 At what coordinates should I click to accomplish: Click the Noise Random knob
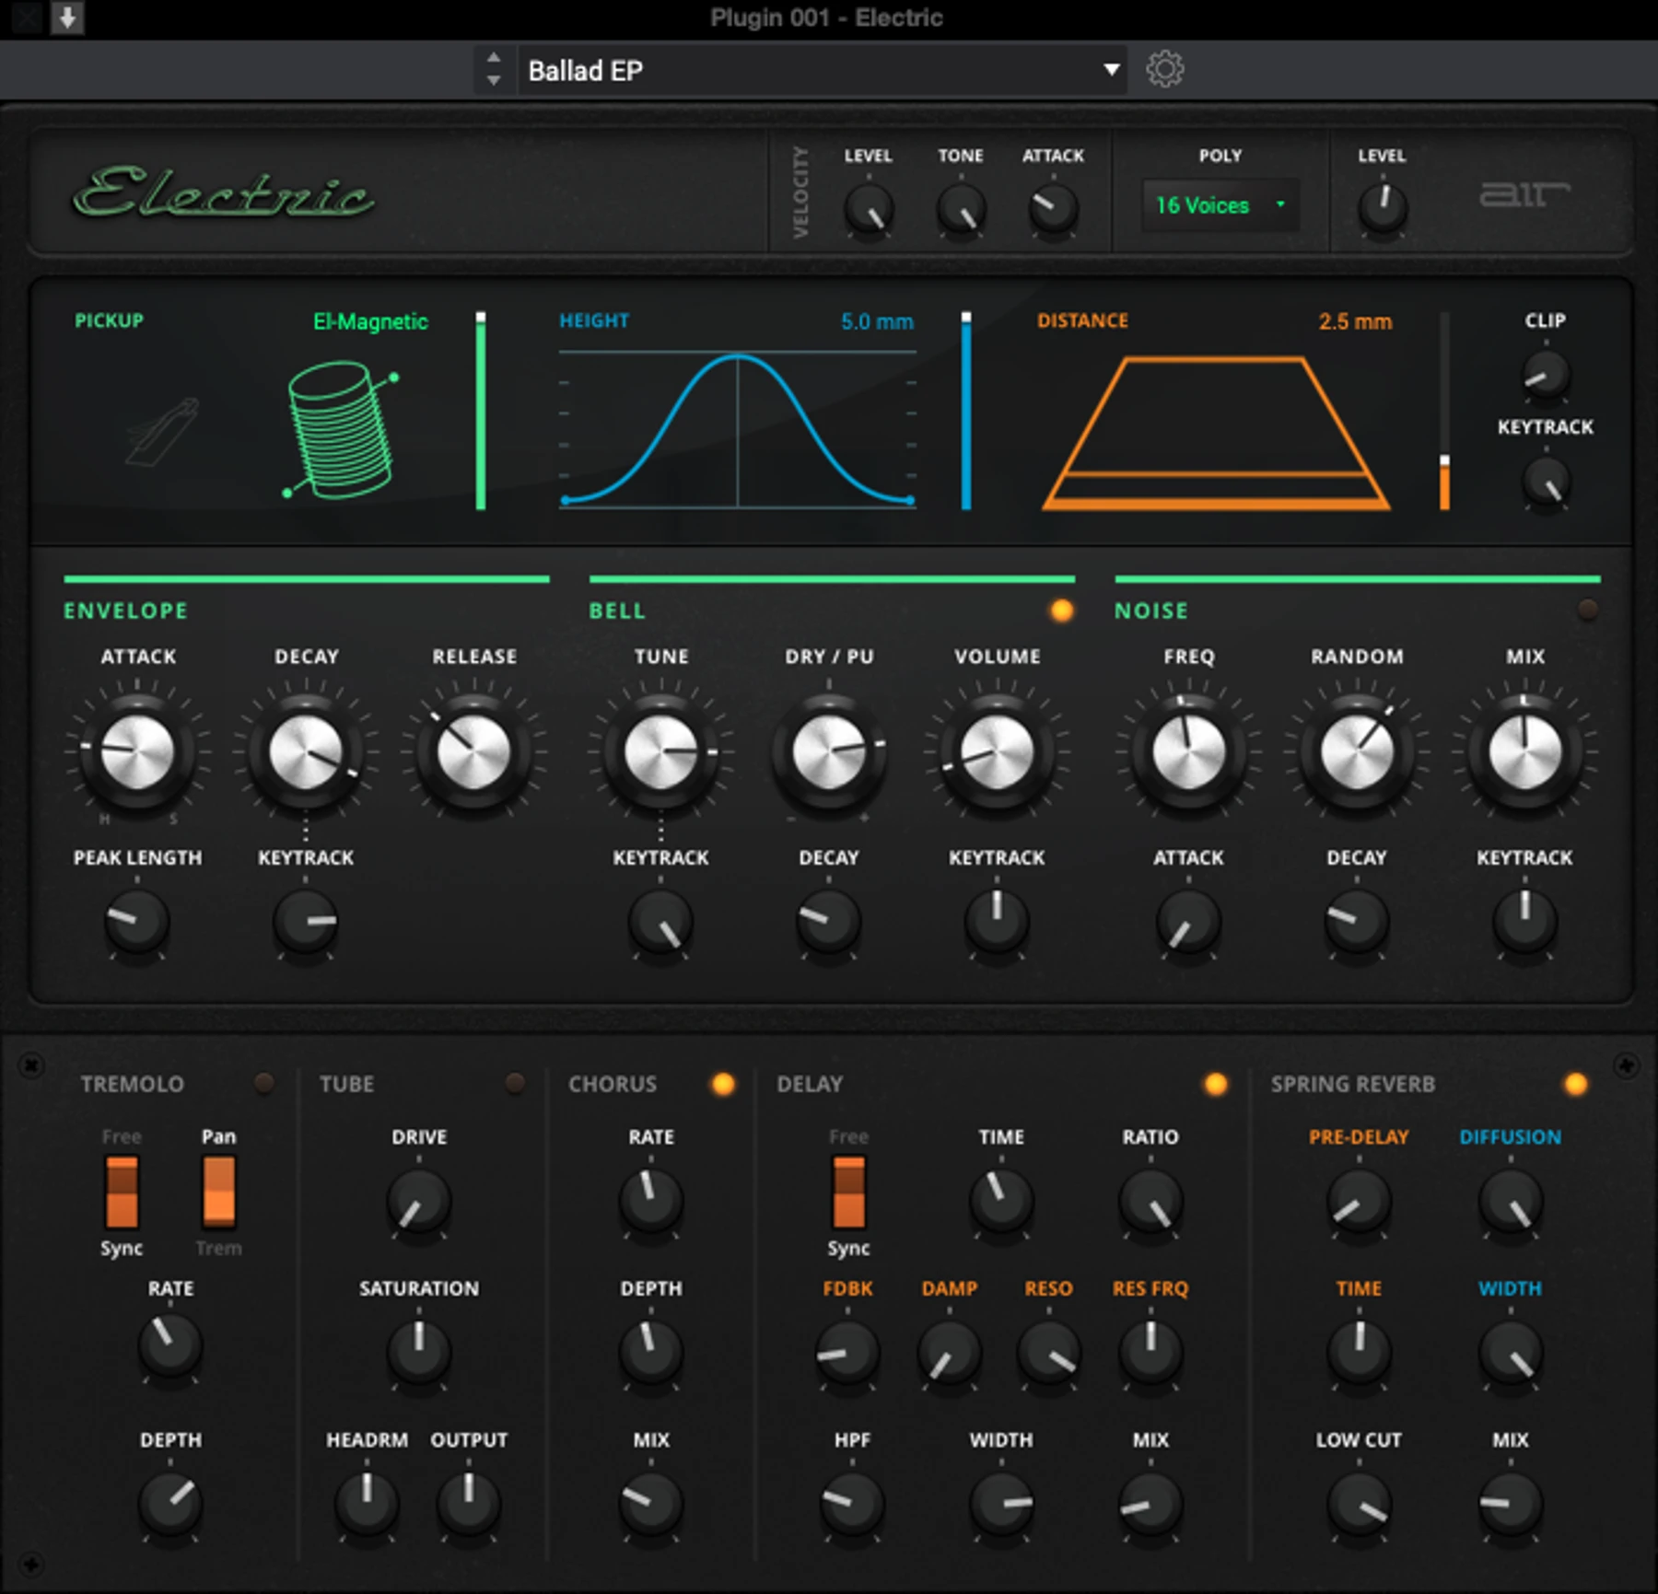coord(1357,752)
